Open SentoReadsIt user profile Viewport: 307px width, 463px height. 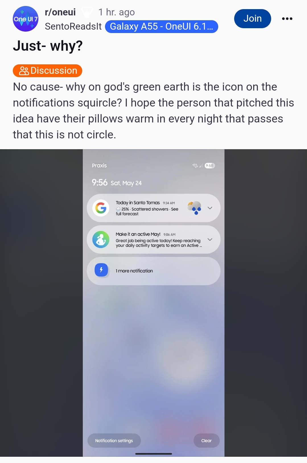click(x=73, y=26)
